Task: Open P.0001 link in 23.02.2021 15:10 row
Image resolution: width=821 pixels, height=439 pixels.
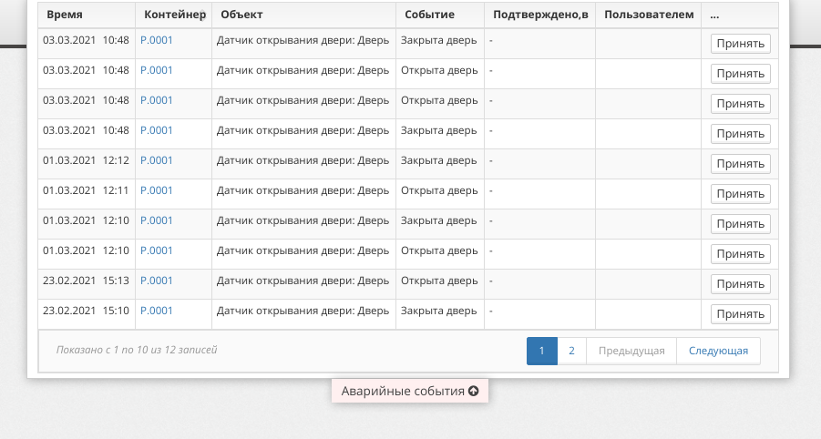Action: pos(157,311)
